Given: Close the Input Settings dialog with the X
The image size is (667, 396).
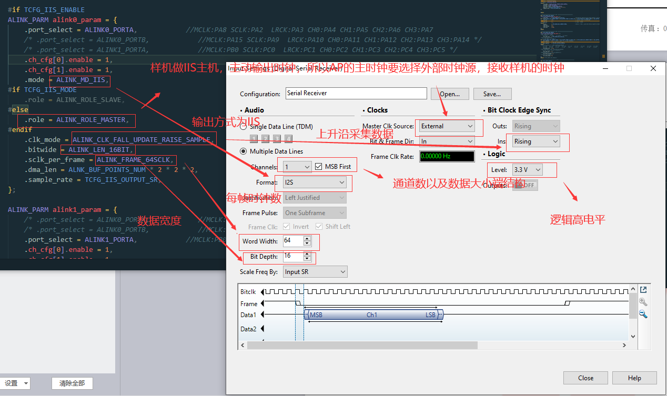Looking at the screenshot, I should [653, 69].
